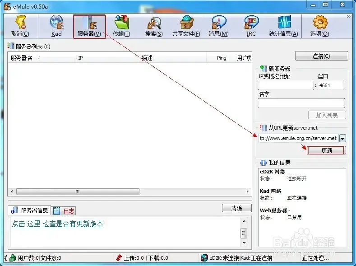Open the IRC toolbar icon
This screenshot has height=266, width=356.
coord(251,26)
